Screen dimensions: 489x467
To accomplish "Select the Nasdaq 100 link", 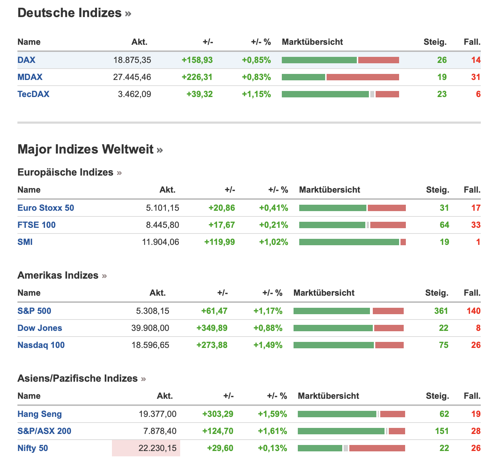I will click(x=41, y=345).
